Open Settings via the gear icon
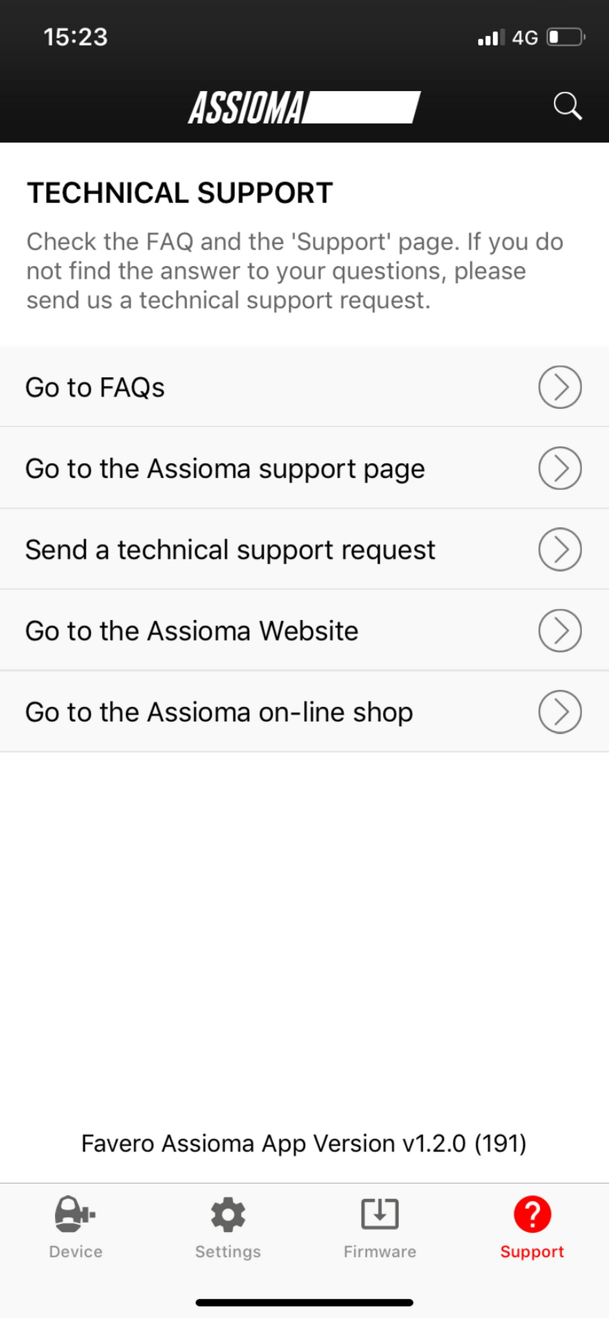Viewport: 609px width, 1318px height. tap(228, 1214)
